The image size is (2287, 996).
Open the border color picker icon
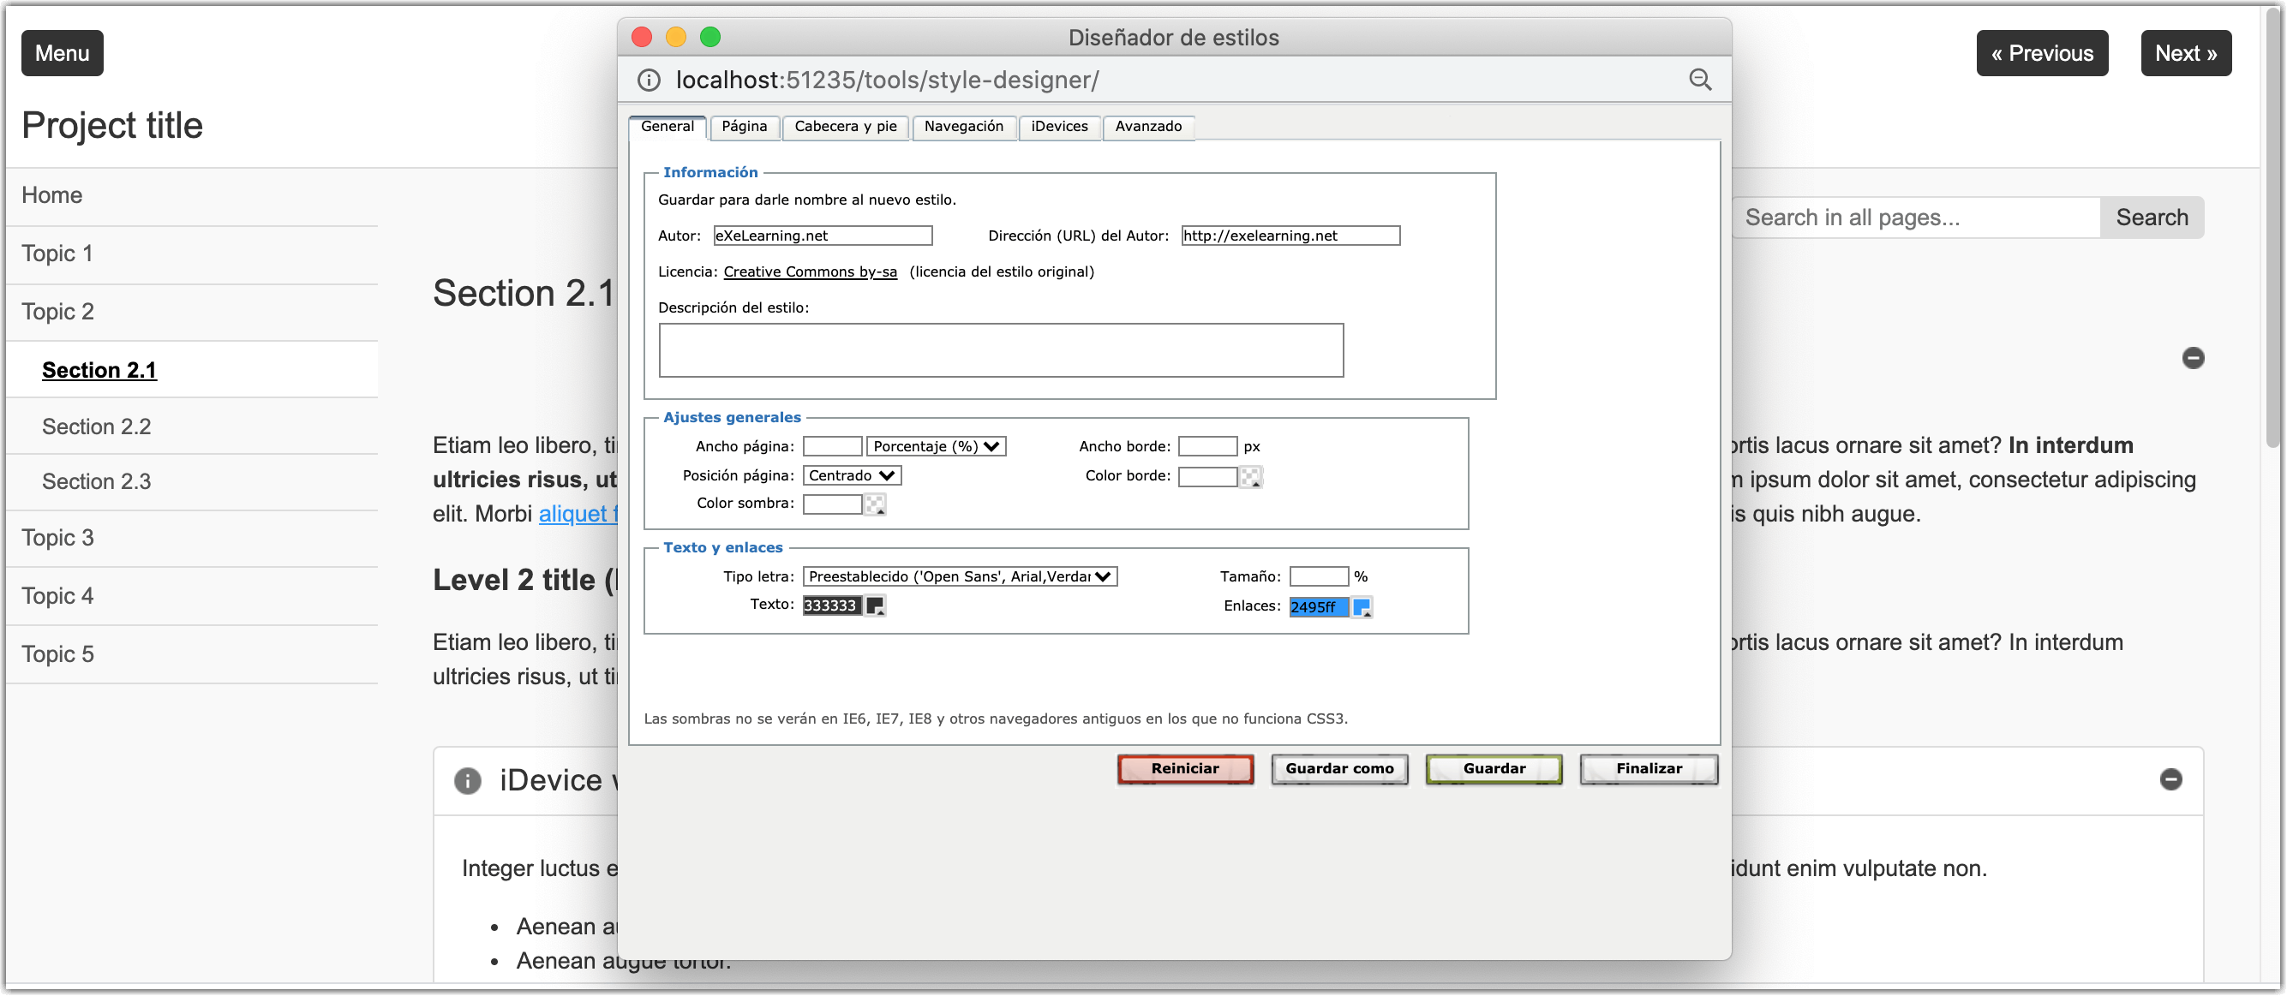pos(1251,477)
